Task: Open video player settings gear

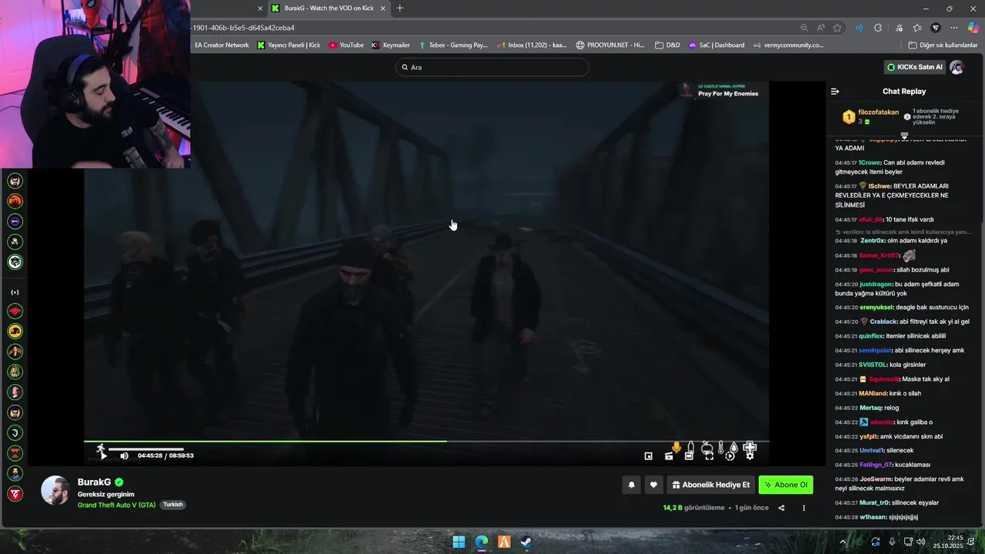Action: coord(750,456)
